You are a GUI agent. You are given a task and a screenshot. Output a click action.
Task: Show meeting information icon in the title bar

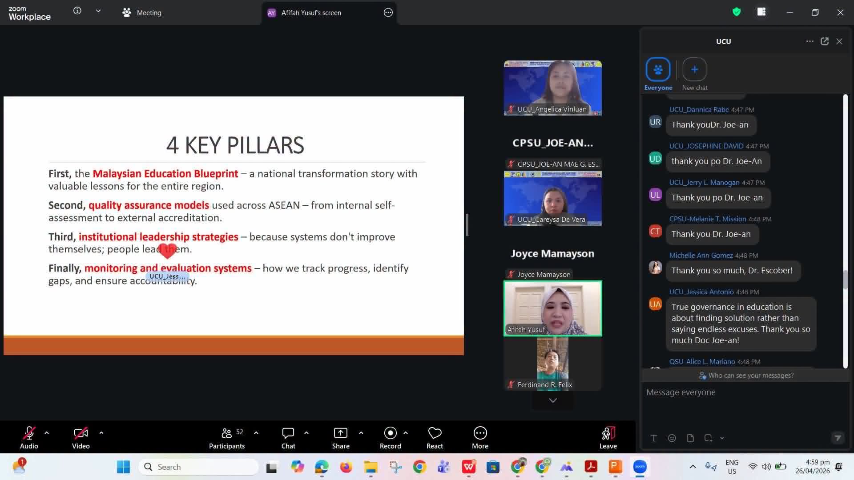[x=77, y=11]
